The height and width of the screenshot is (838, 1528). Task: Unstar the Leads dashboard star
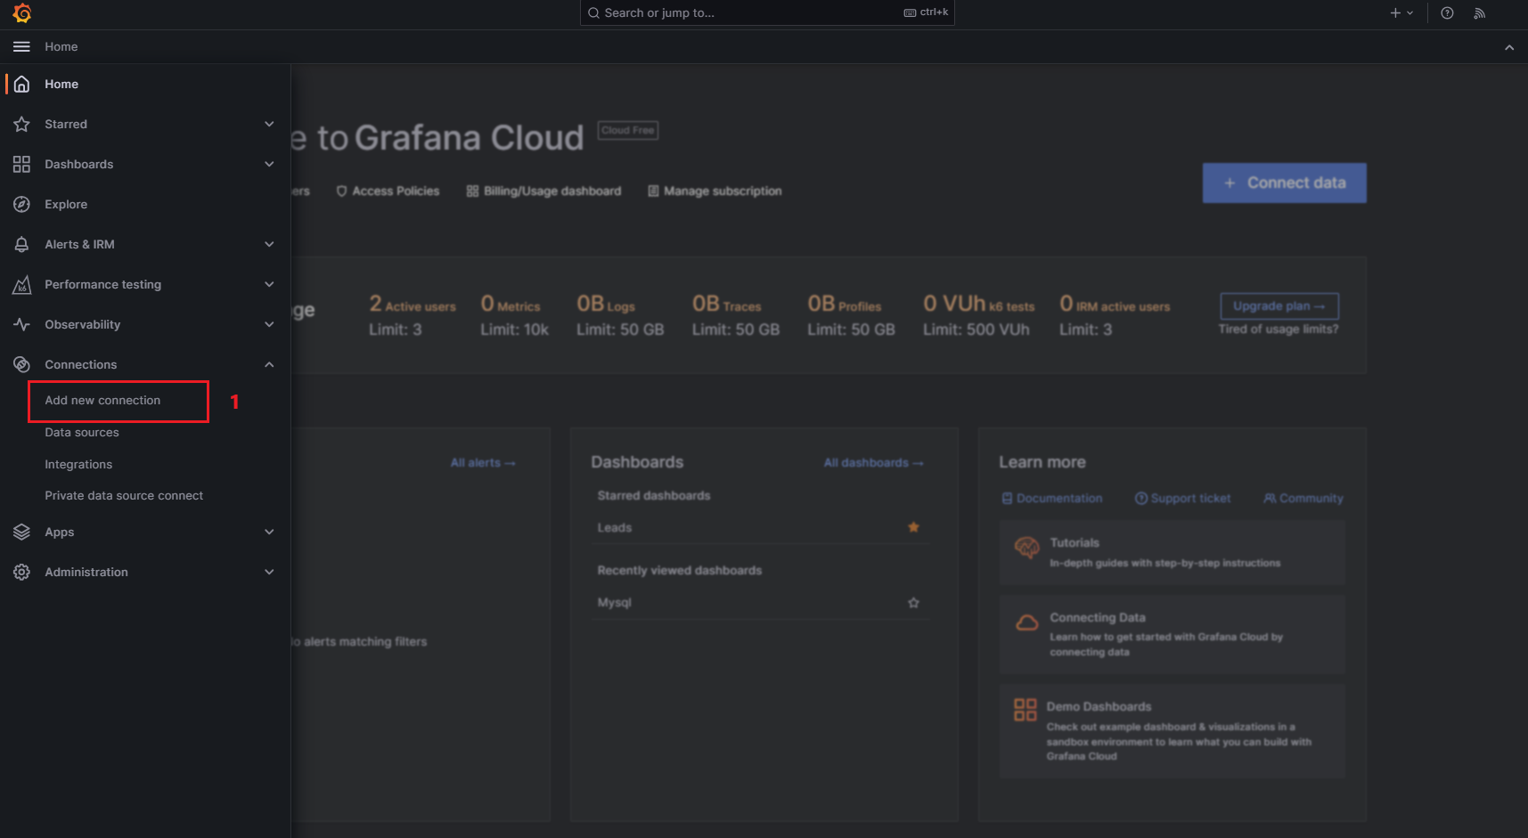point(913,527)
